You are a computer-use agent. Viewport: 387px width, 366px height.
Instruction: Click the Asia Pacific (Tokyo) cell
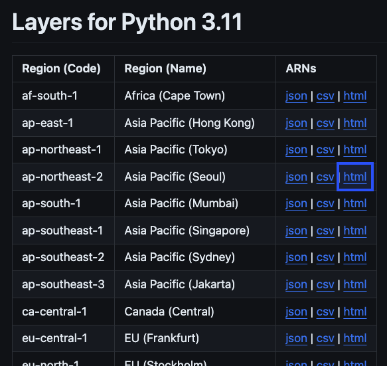(195, 149)
